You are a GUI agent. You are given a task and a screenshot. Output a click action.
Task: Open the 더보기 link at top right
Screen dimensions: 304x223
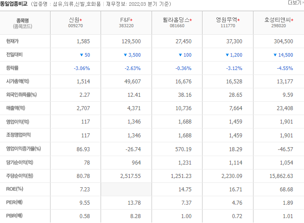pos(296,3)
